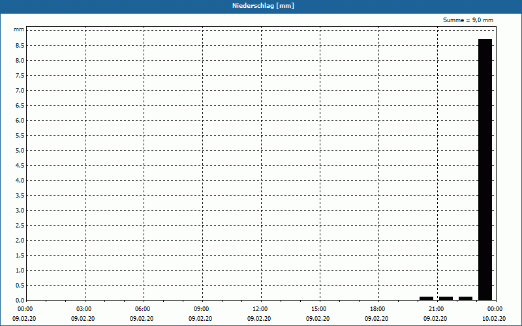Select the 1,5 y-axis label

20,255
